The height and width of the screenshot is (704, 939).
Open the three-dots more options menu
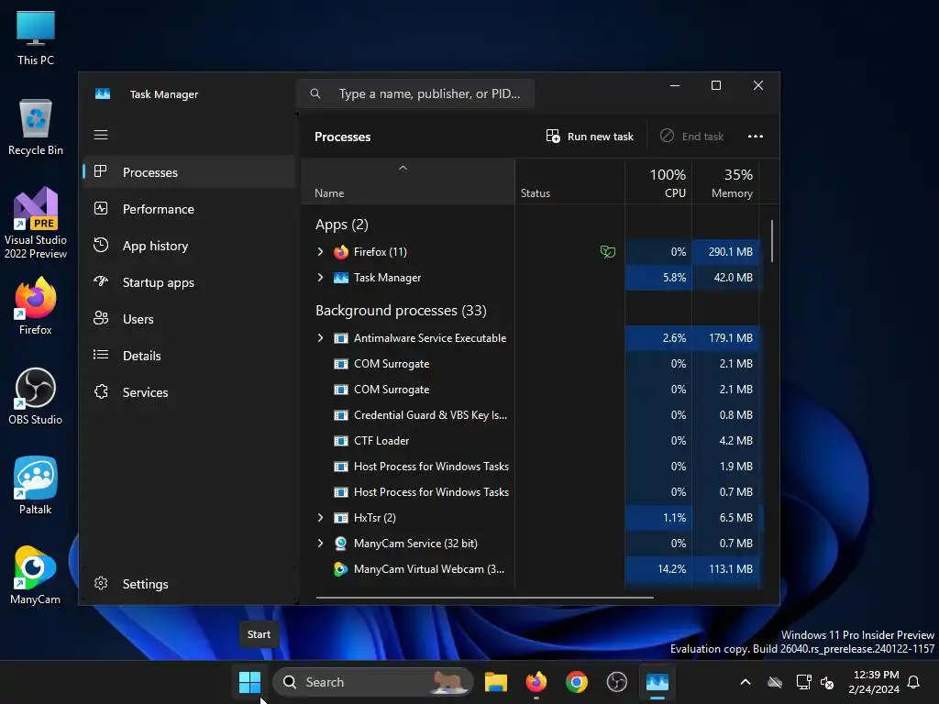coord(756,137)
